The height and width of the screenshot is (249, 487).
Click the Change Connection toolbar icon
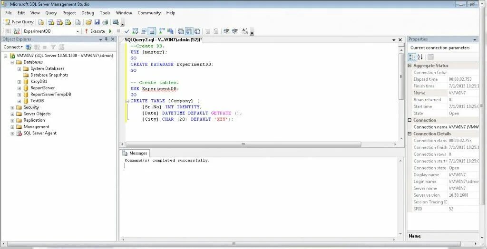17,31
